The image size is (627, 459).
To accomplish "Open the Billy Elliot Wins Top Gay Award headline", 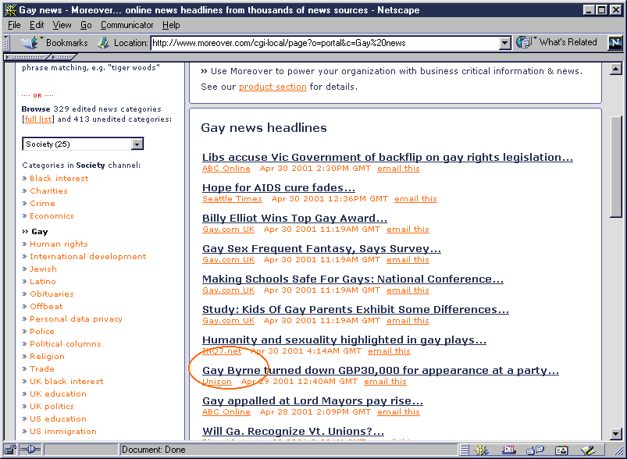I will point(294,218).
